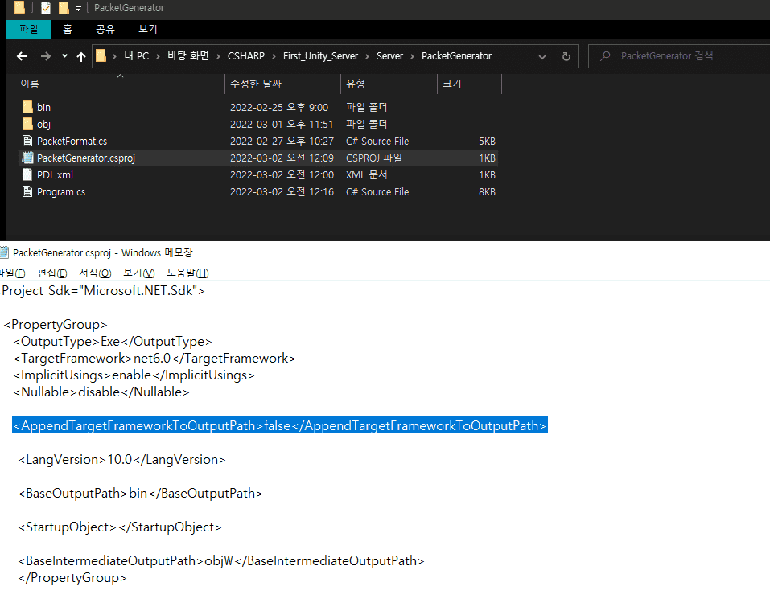This screenshot has width=770, height=603.
Task: Click the Project Sdk line in Notepad
Action: pos(103,290)
